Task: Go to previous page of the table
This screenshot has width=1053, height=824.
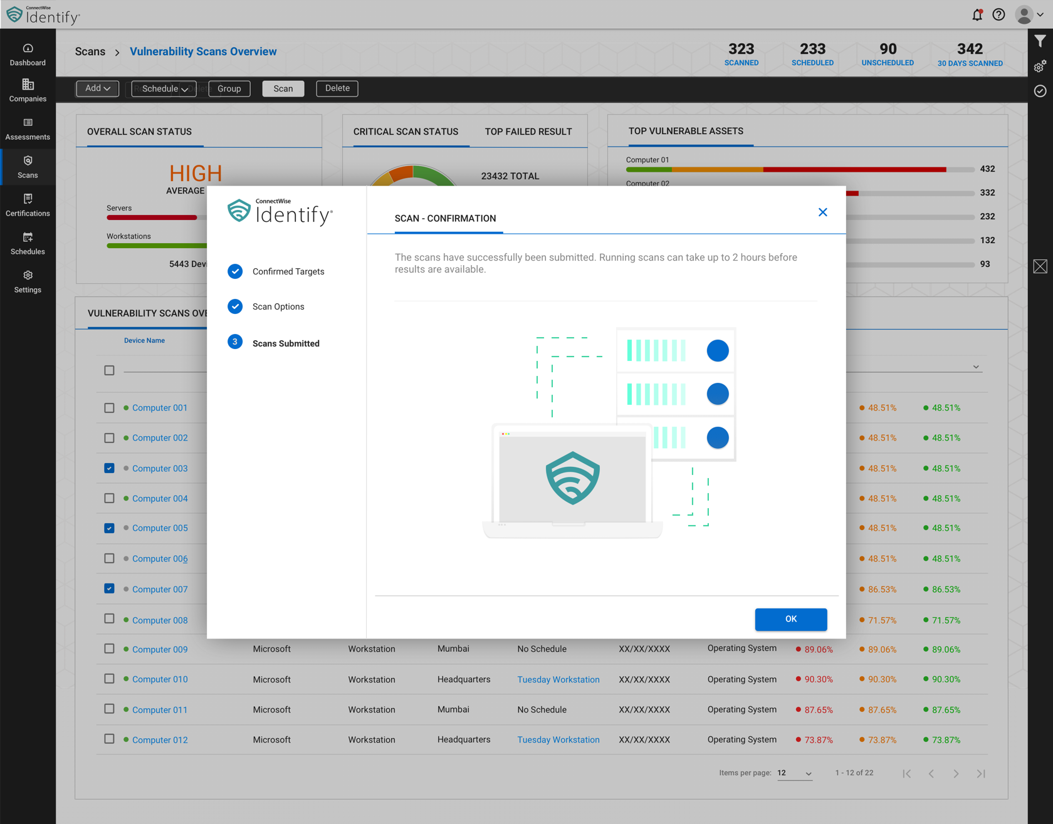Action: (931, 774)
